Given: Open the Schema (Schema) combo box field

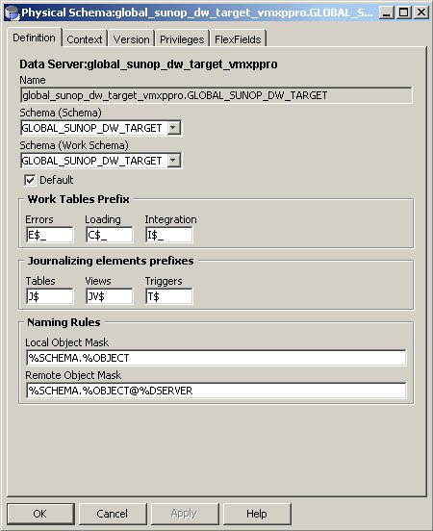Looking at the screenshot, I should [x=101, y=128].
